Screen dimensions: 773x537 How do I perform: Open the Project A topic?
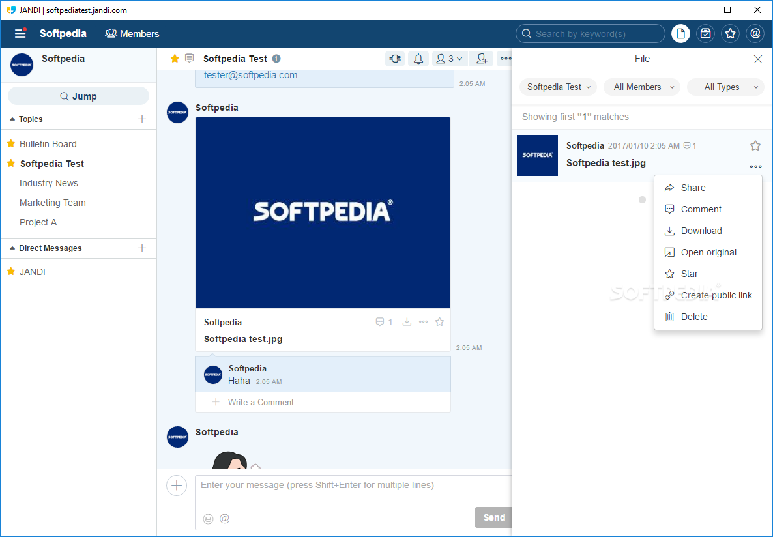38,222
